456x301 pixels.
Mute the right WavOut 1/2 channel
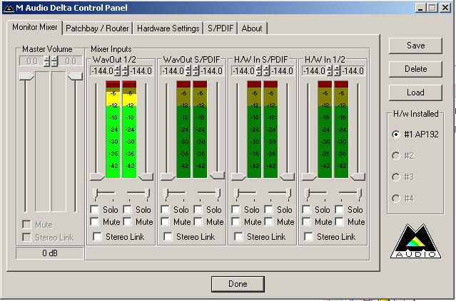[127, 221]
